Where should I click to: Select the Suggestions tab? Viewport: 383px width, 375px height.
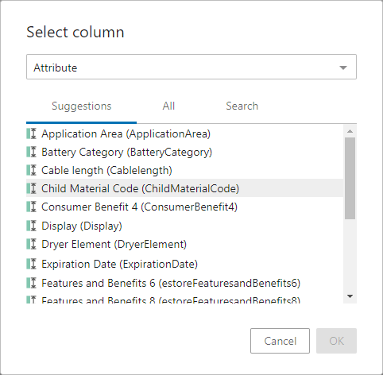[82, 106]
